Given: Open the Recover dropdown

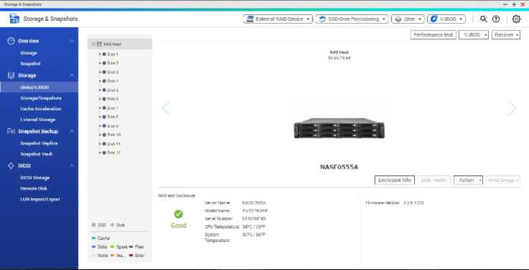Looking at the screenshot, I should [506, 34].
